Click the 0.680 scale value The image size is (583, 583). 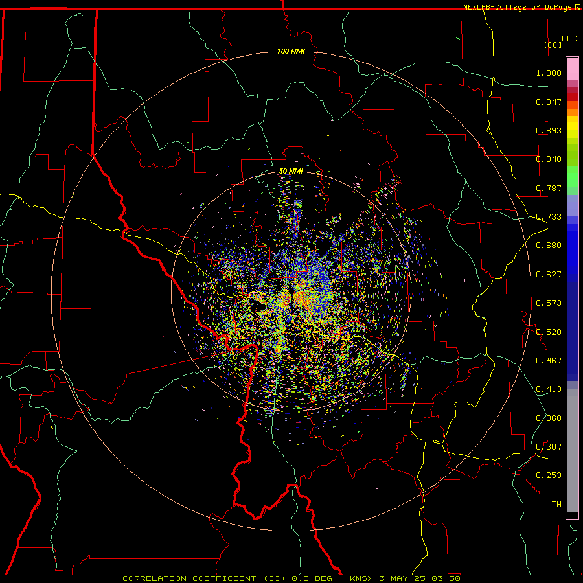pos(549,246)
